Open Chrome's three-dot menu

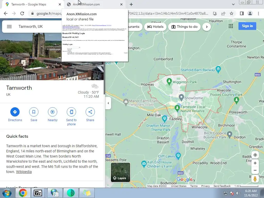tap(258, 13)
